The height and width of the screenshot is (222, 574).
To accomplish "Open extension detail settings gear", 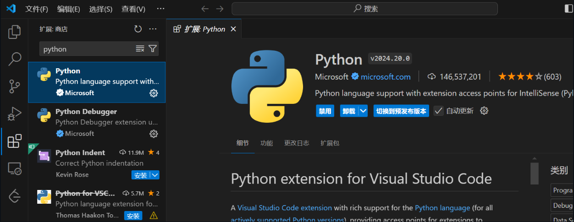I will click(484, 111).
